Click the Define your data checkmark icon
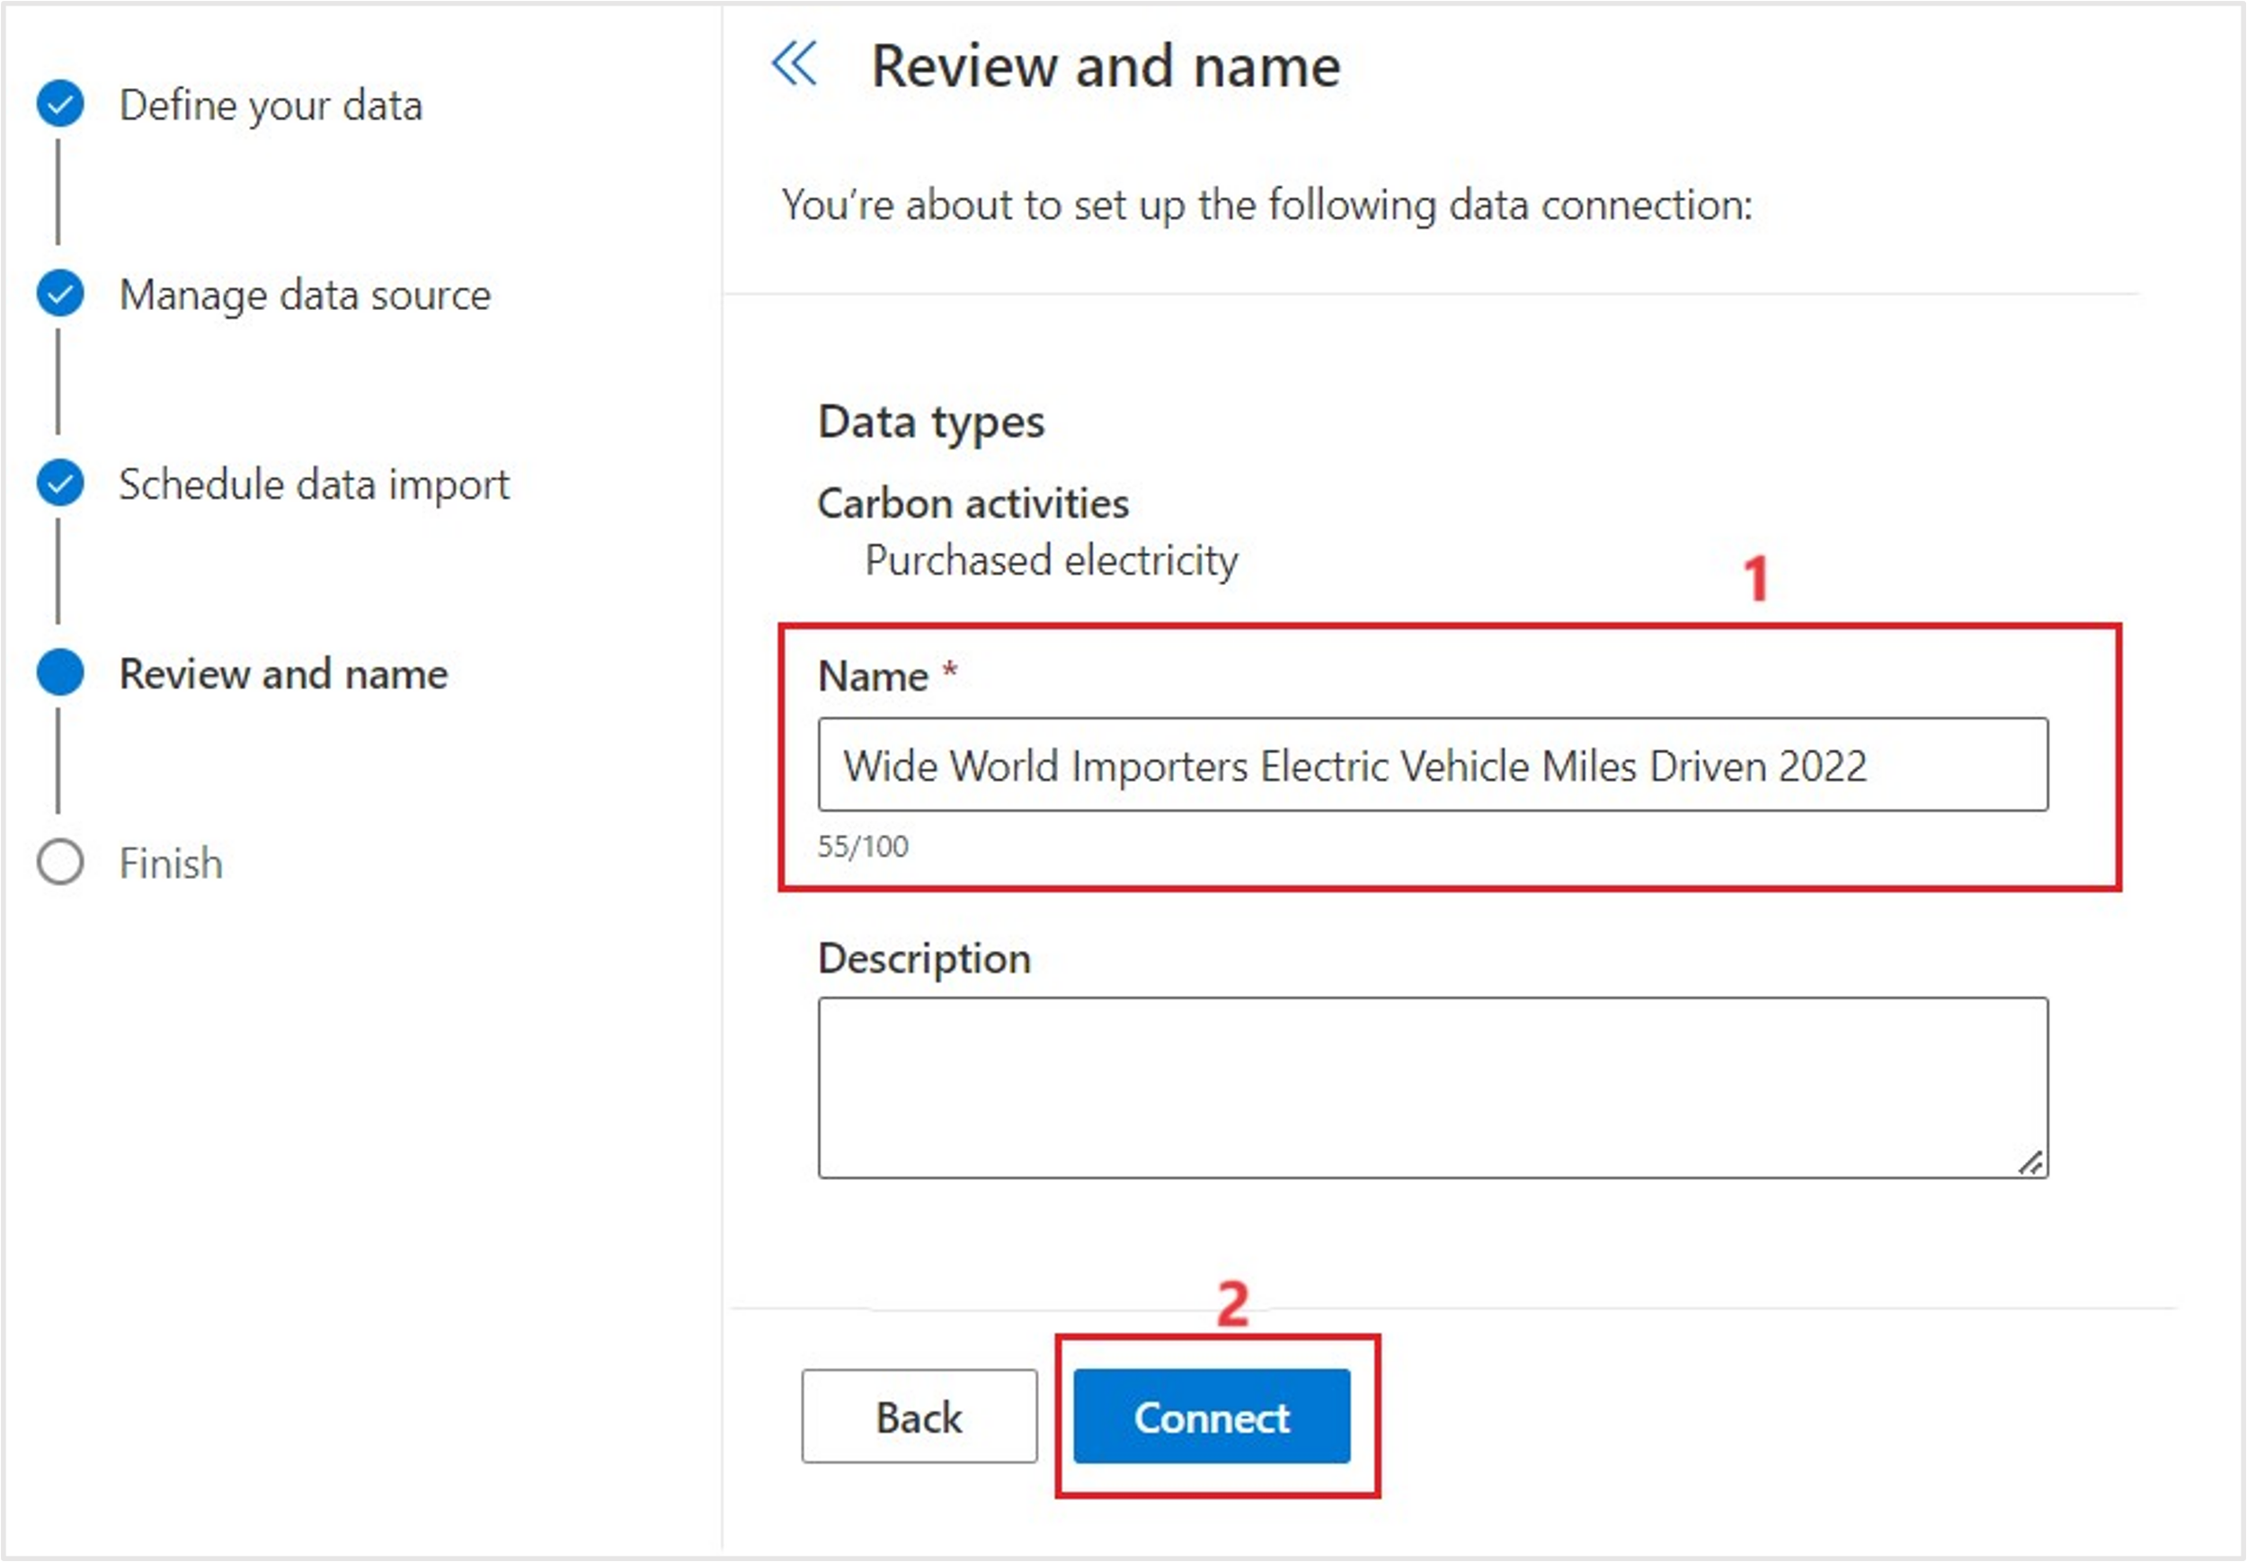Image resolution: width=2247 pixels, height=1562 pixels. point(61,103)
